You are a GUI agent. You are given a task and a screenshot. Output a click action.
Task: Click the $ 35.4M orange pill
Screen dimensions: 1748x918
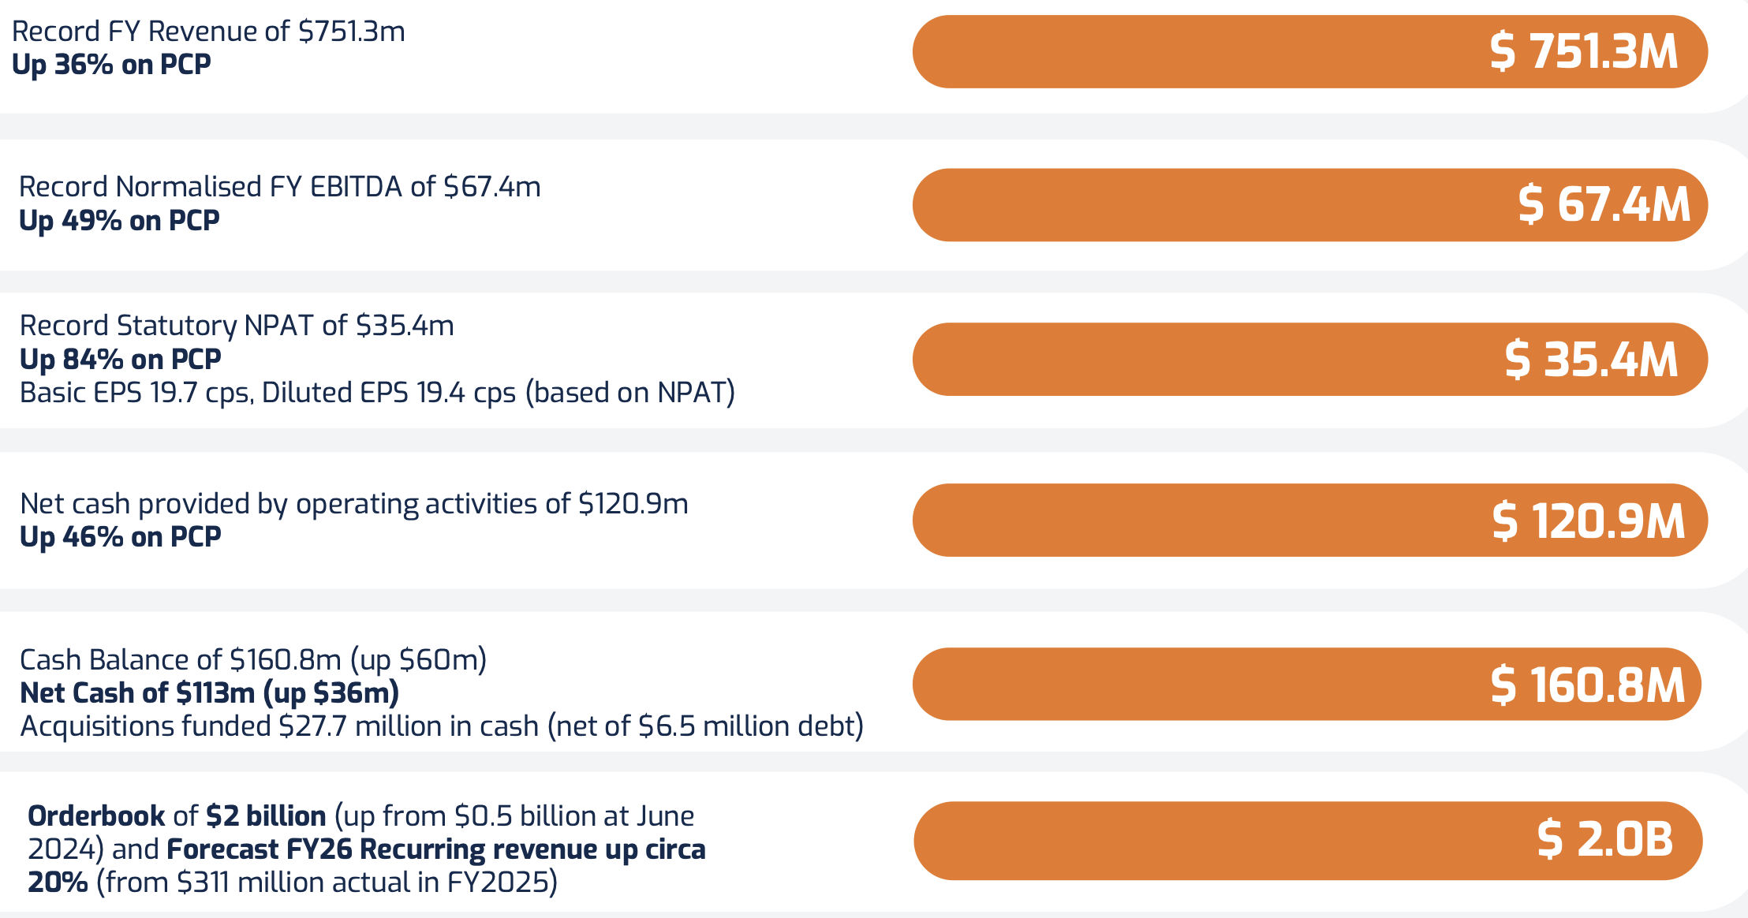(1309, 360)
